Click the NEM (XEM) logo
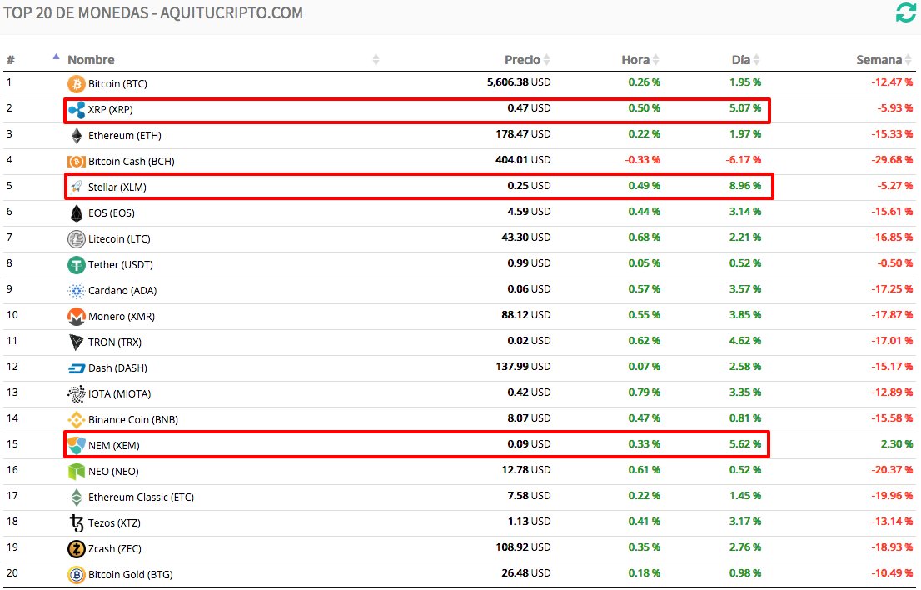921x590 pixels. pos(77,446)
